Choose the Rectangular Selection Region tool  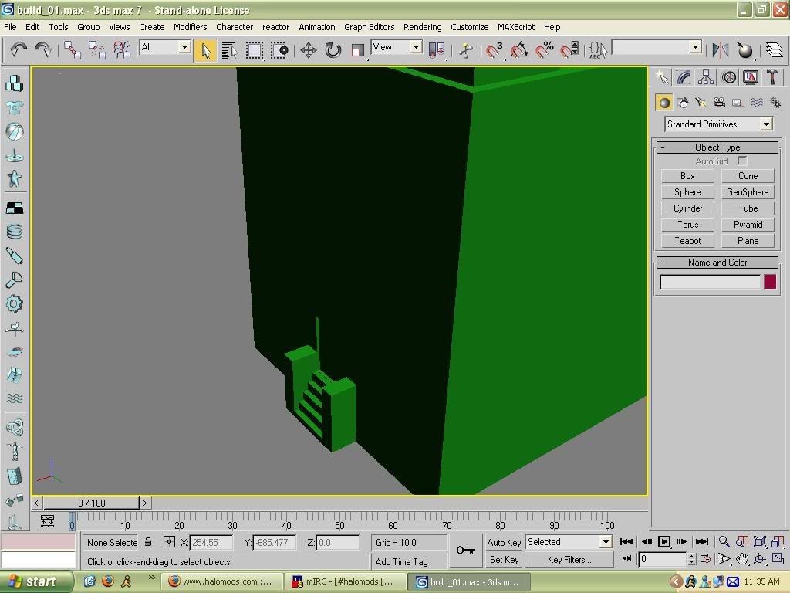click(x=255, y=50)
